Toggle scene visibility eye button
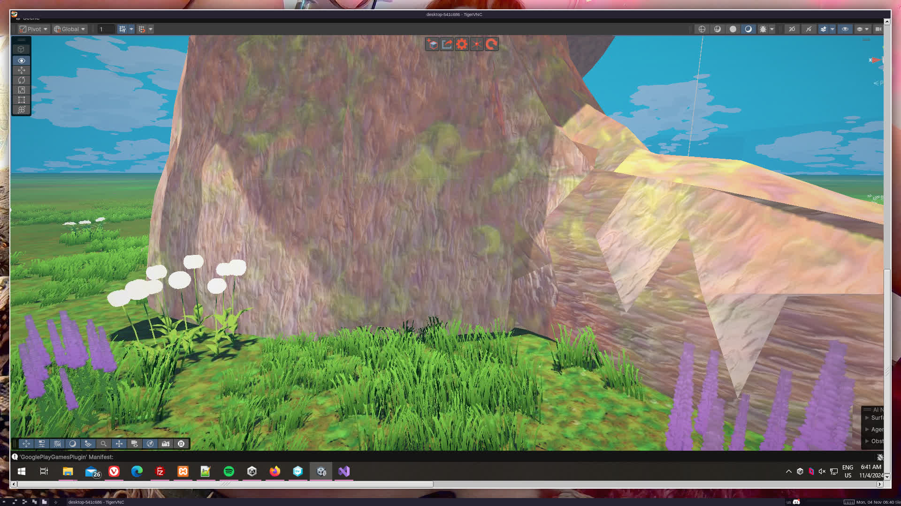 coord(845,29)
